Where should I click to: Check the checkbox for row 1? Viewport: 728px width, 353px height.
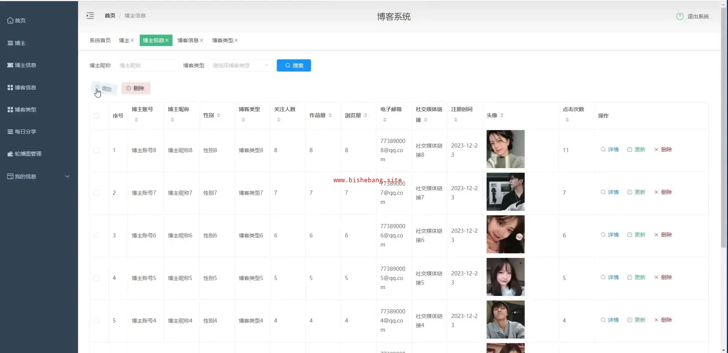[96, 150]
